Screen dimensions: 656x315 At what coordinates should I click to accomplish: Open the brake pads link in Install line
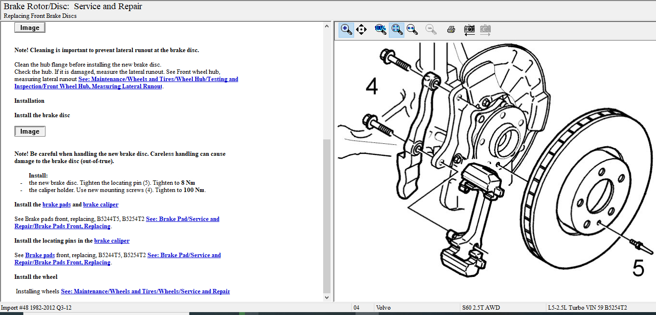coord(57,205)
